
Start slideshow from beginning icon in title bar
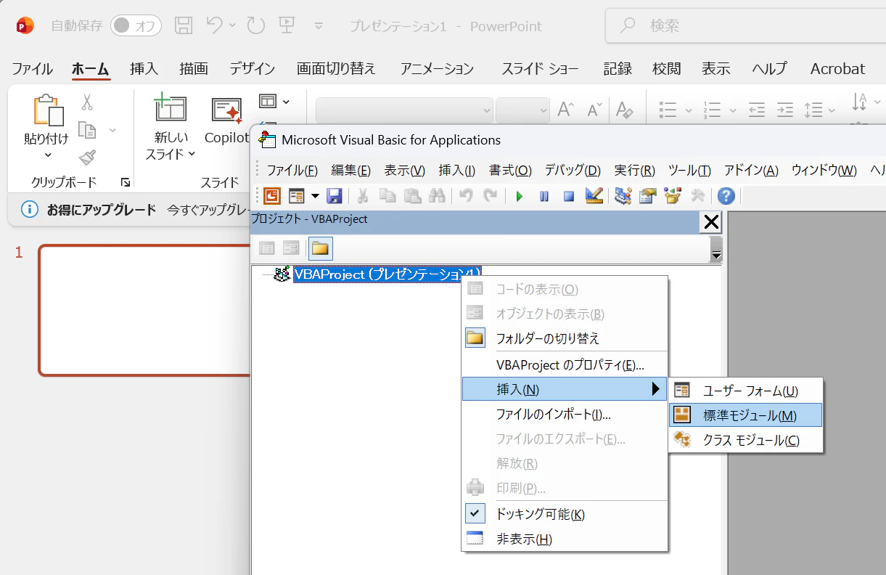(287, 26)
